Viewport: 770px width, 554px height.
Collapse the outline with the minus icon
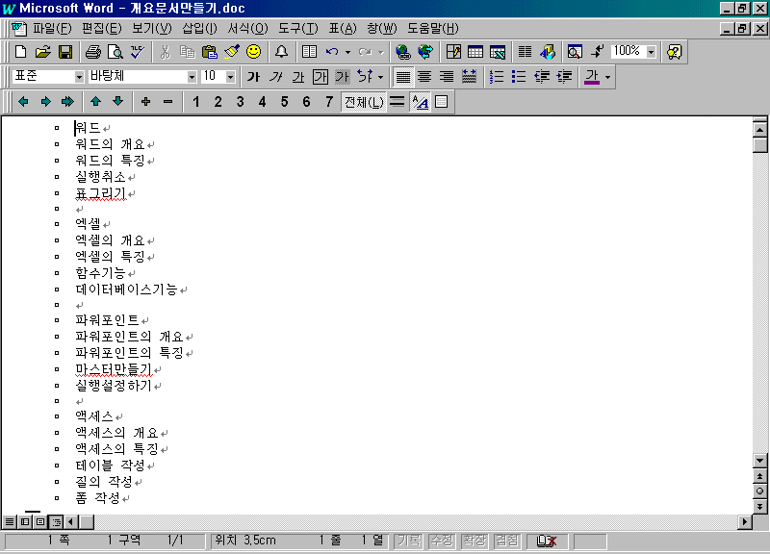[167, 102]
